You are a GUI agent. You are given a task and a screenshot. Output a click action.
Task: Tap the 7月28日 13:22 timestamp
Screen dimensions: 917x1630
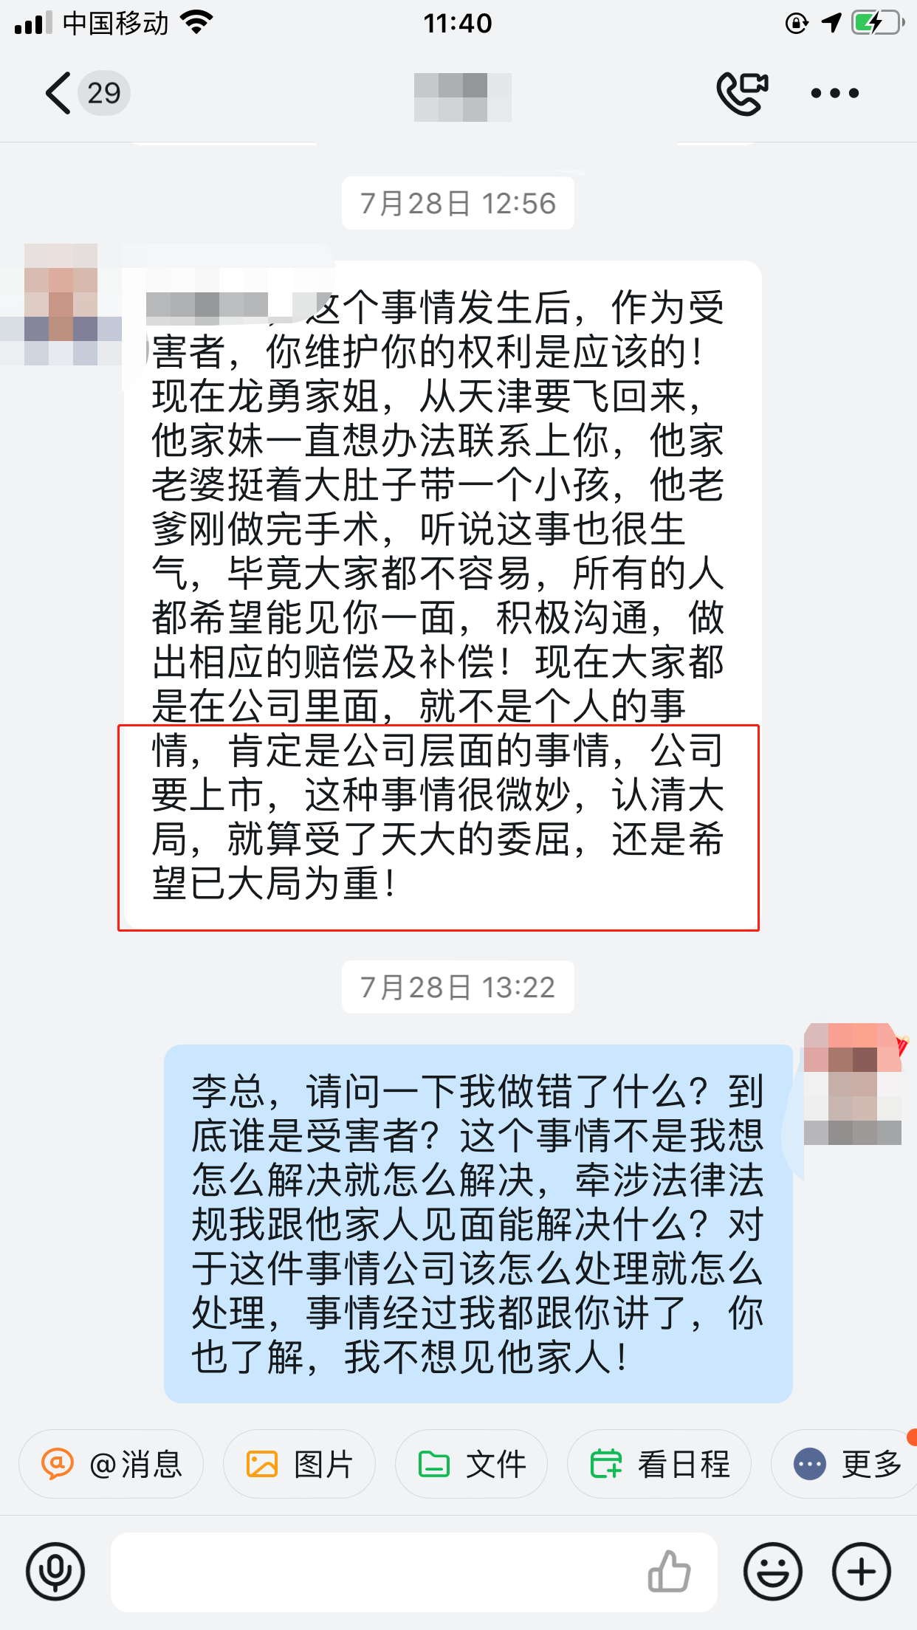(x=458, y=987)
